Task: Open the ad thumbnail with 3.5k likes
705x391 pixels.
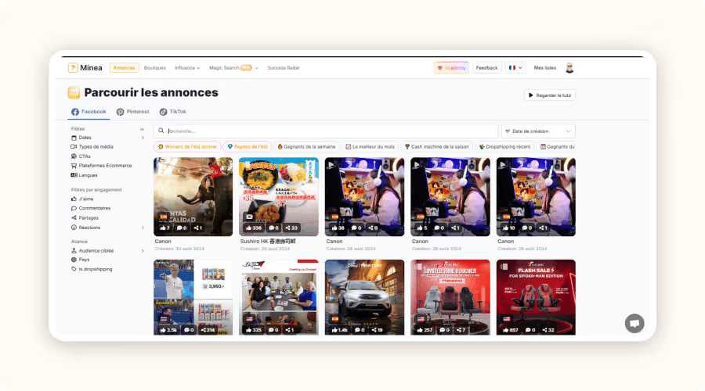Action: [x=193, y=297]
